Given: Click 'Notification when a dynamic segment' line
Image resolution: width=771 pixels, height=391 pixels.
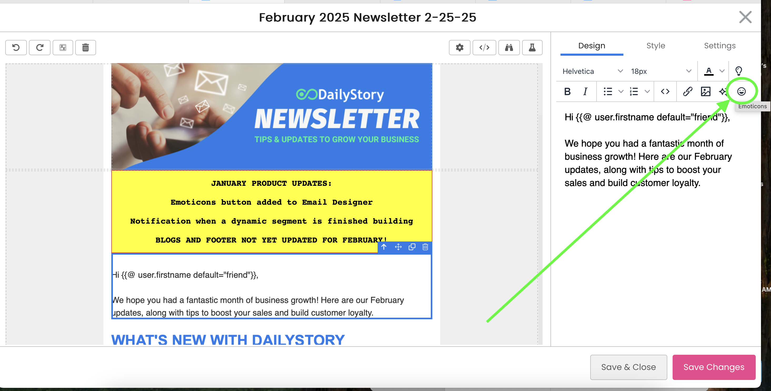Looking at the screenshot, I should coord(272,221).
